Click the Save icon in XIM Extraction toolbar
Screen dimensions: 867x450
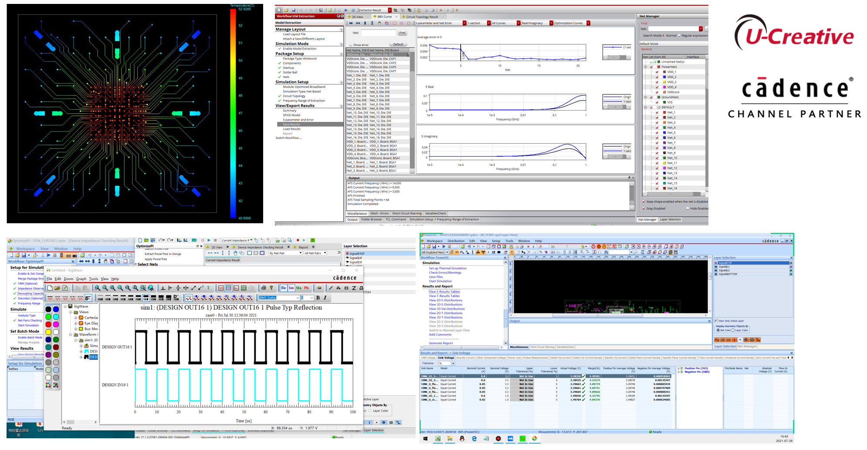(x=293, y=10)
